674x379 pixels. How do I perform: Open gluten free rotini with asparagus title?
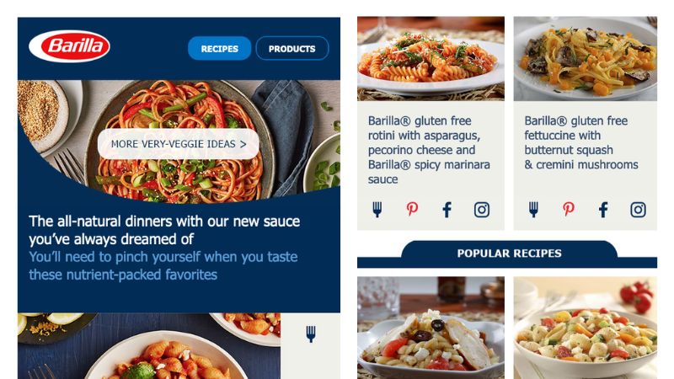pos(429,150)
